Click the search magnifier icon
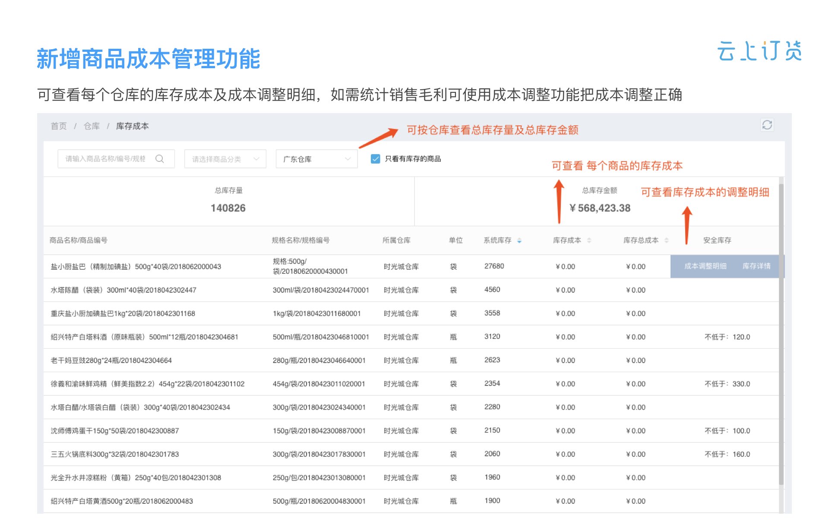Viewport: 829px width, 518px height. click(159, 159)
